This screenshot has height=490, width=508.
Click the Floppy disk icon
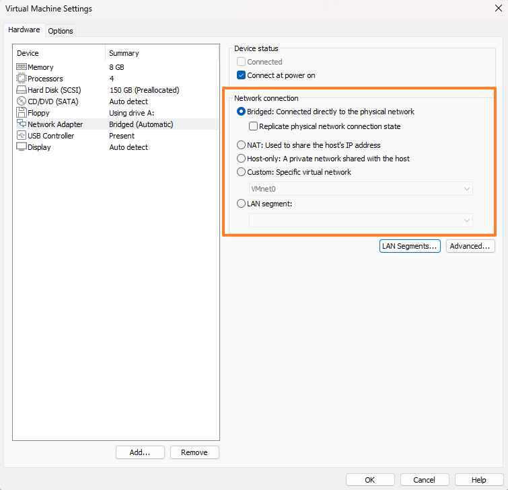(22, 113)
